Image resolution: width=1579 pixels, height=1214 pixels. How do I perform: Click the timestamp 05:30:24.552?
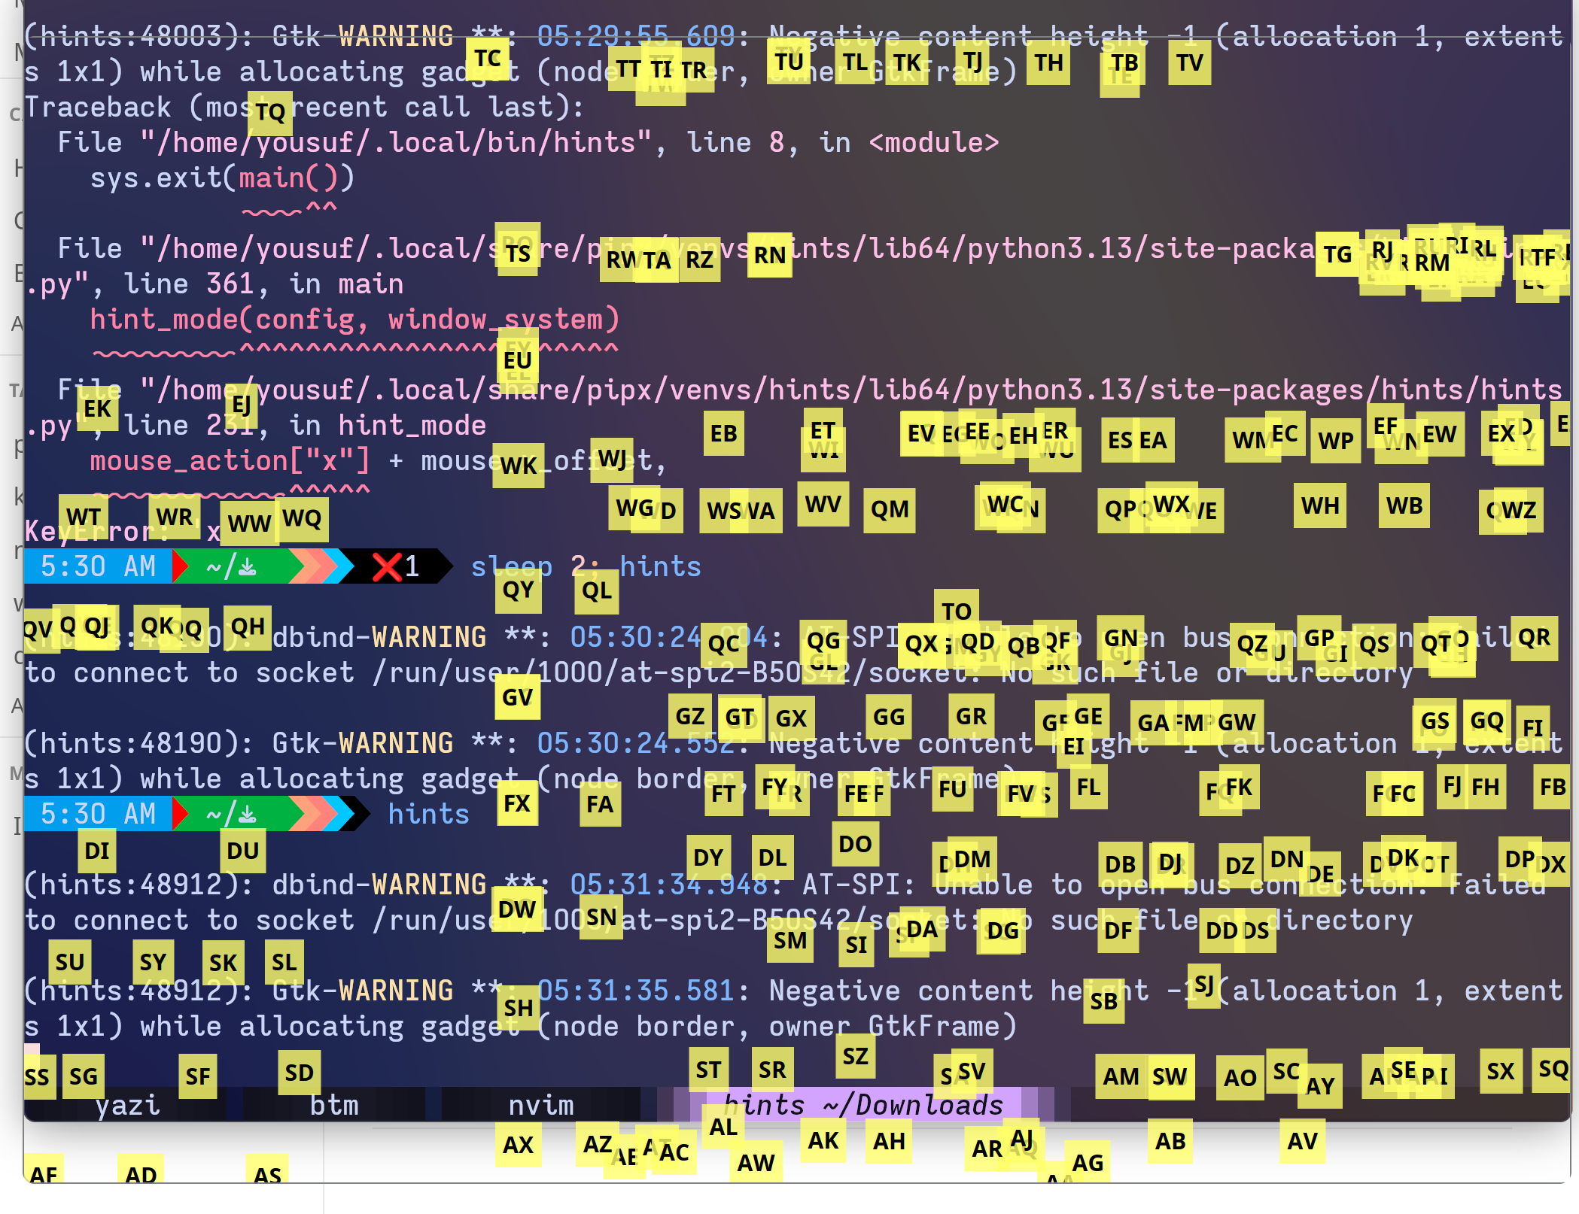[x=635, y=743]
